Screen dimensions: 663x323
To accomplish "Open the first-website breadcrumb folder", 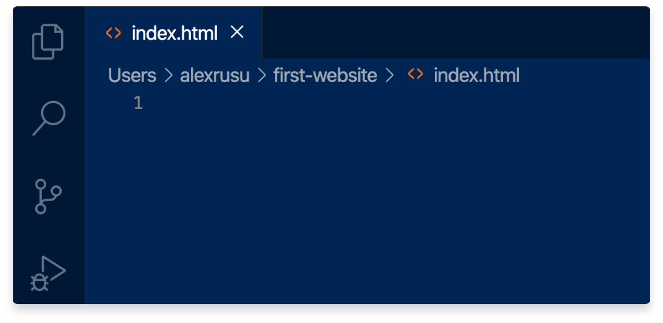I will click(x=325, y=76).
